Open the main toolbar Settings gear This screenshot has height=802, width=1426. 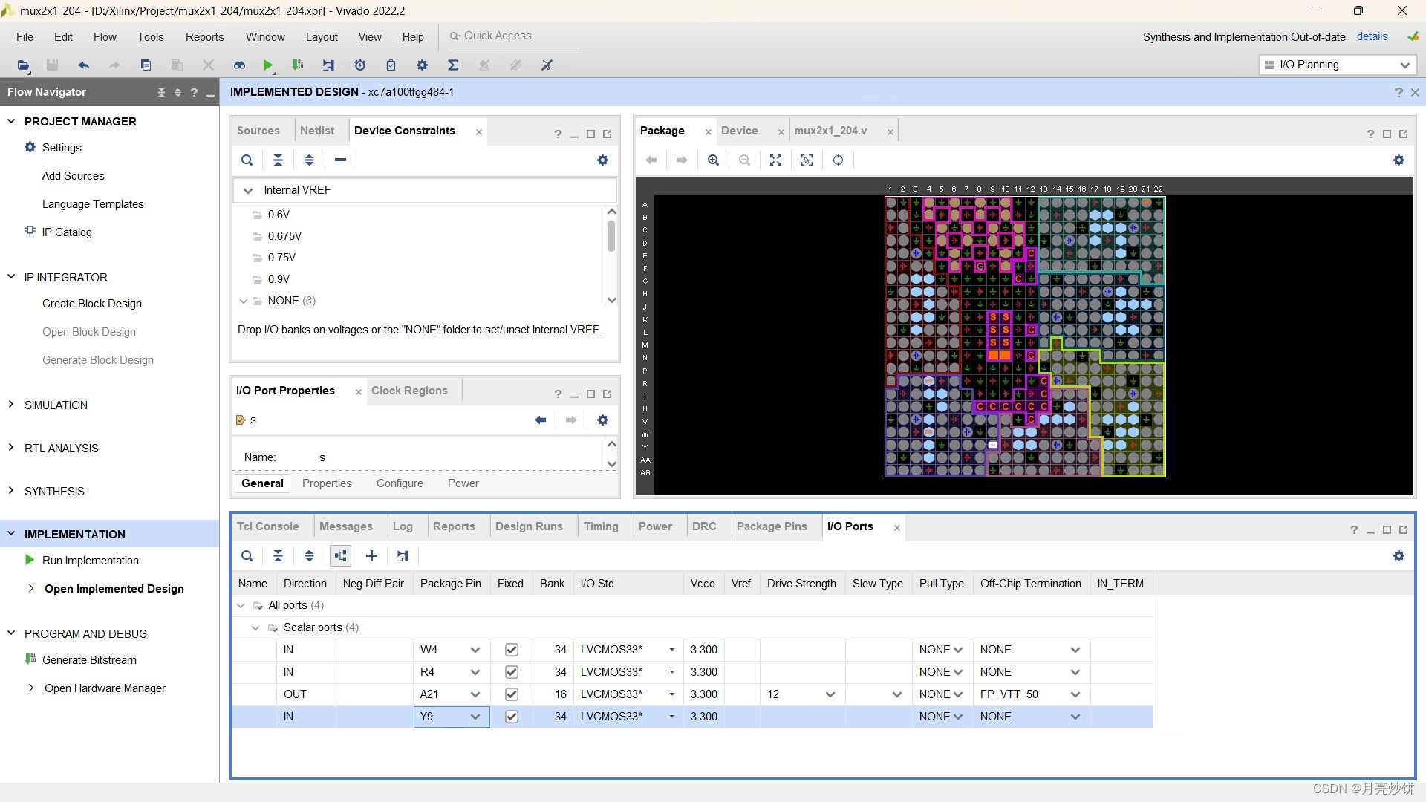pos(422,65)
